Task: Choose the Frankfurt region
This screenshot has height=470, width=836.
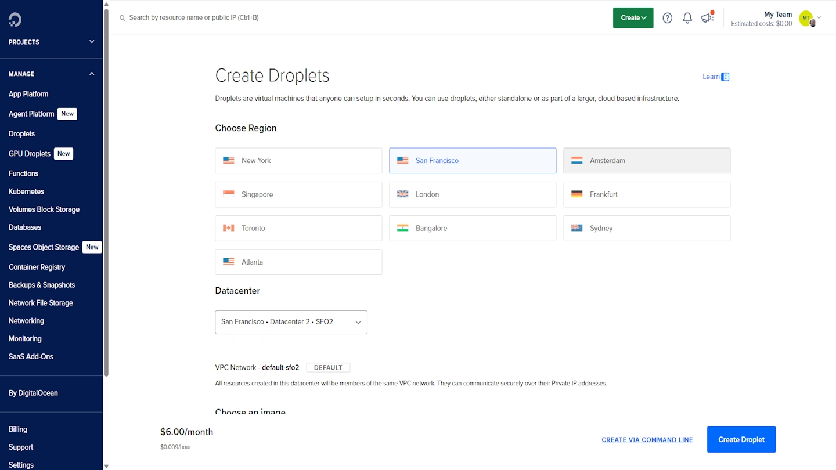Action: pos(647,194)
